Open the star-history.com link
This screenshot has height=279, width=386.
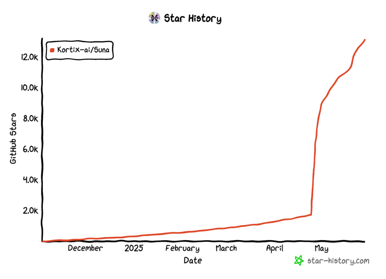coord(338,261)
